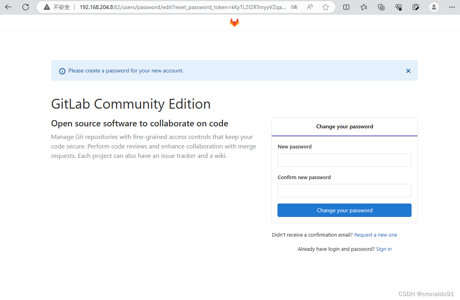460x300 pixels.
Task: Open browser essentials heart icon
Action: click(x=399, y=7)
